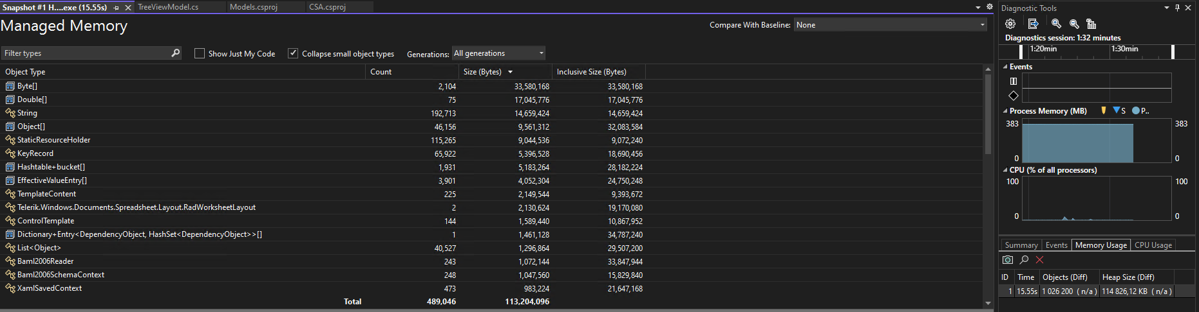1199x312 pixels.
Task: Click the XamlSavedContext class icon
Action: tap(10, 288)
